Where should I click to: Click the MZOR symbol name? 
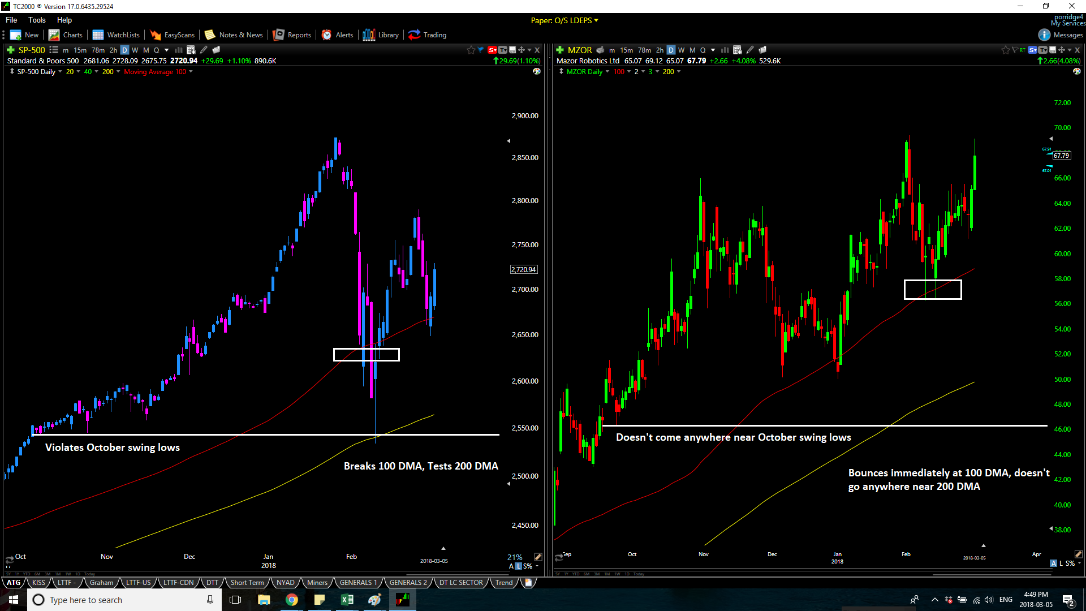tap(580, 50)
